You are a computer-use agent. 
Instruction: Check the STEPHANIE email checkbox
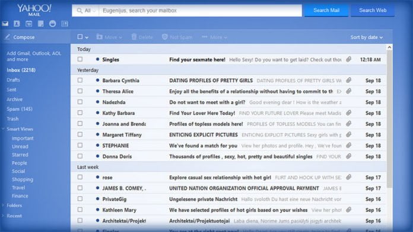tap(80, 145)
